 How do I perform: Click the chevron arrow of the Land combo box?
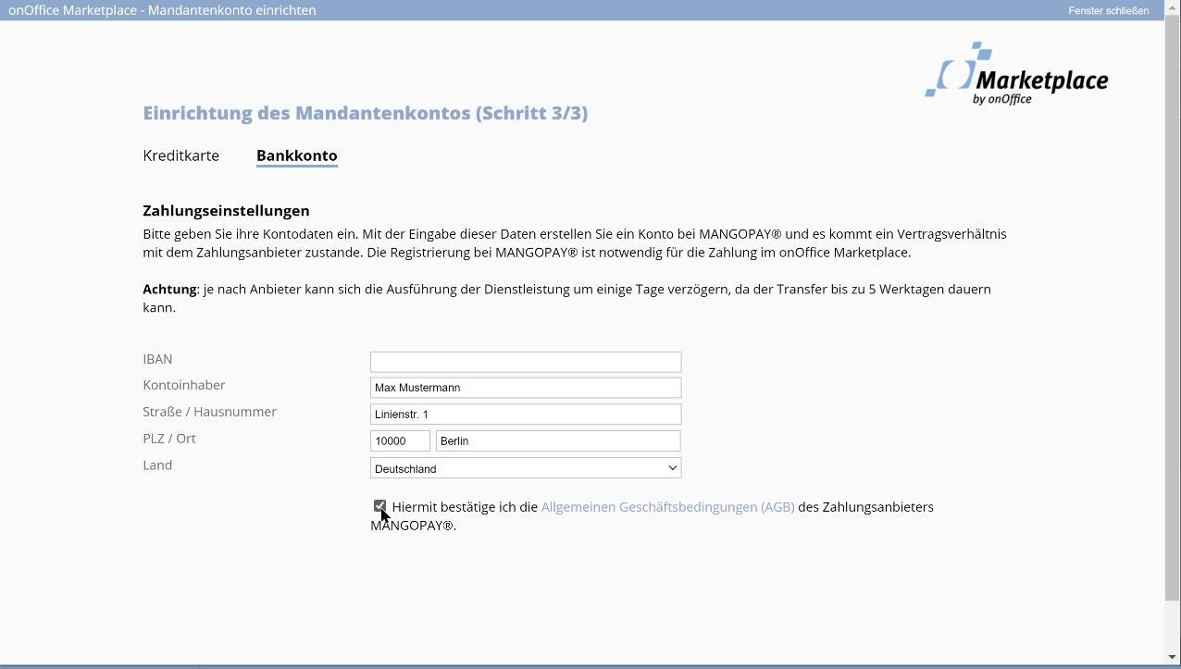pos(673,468)
